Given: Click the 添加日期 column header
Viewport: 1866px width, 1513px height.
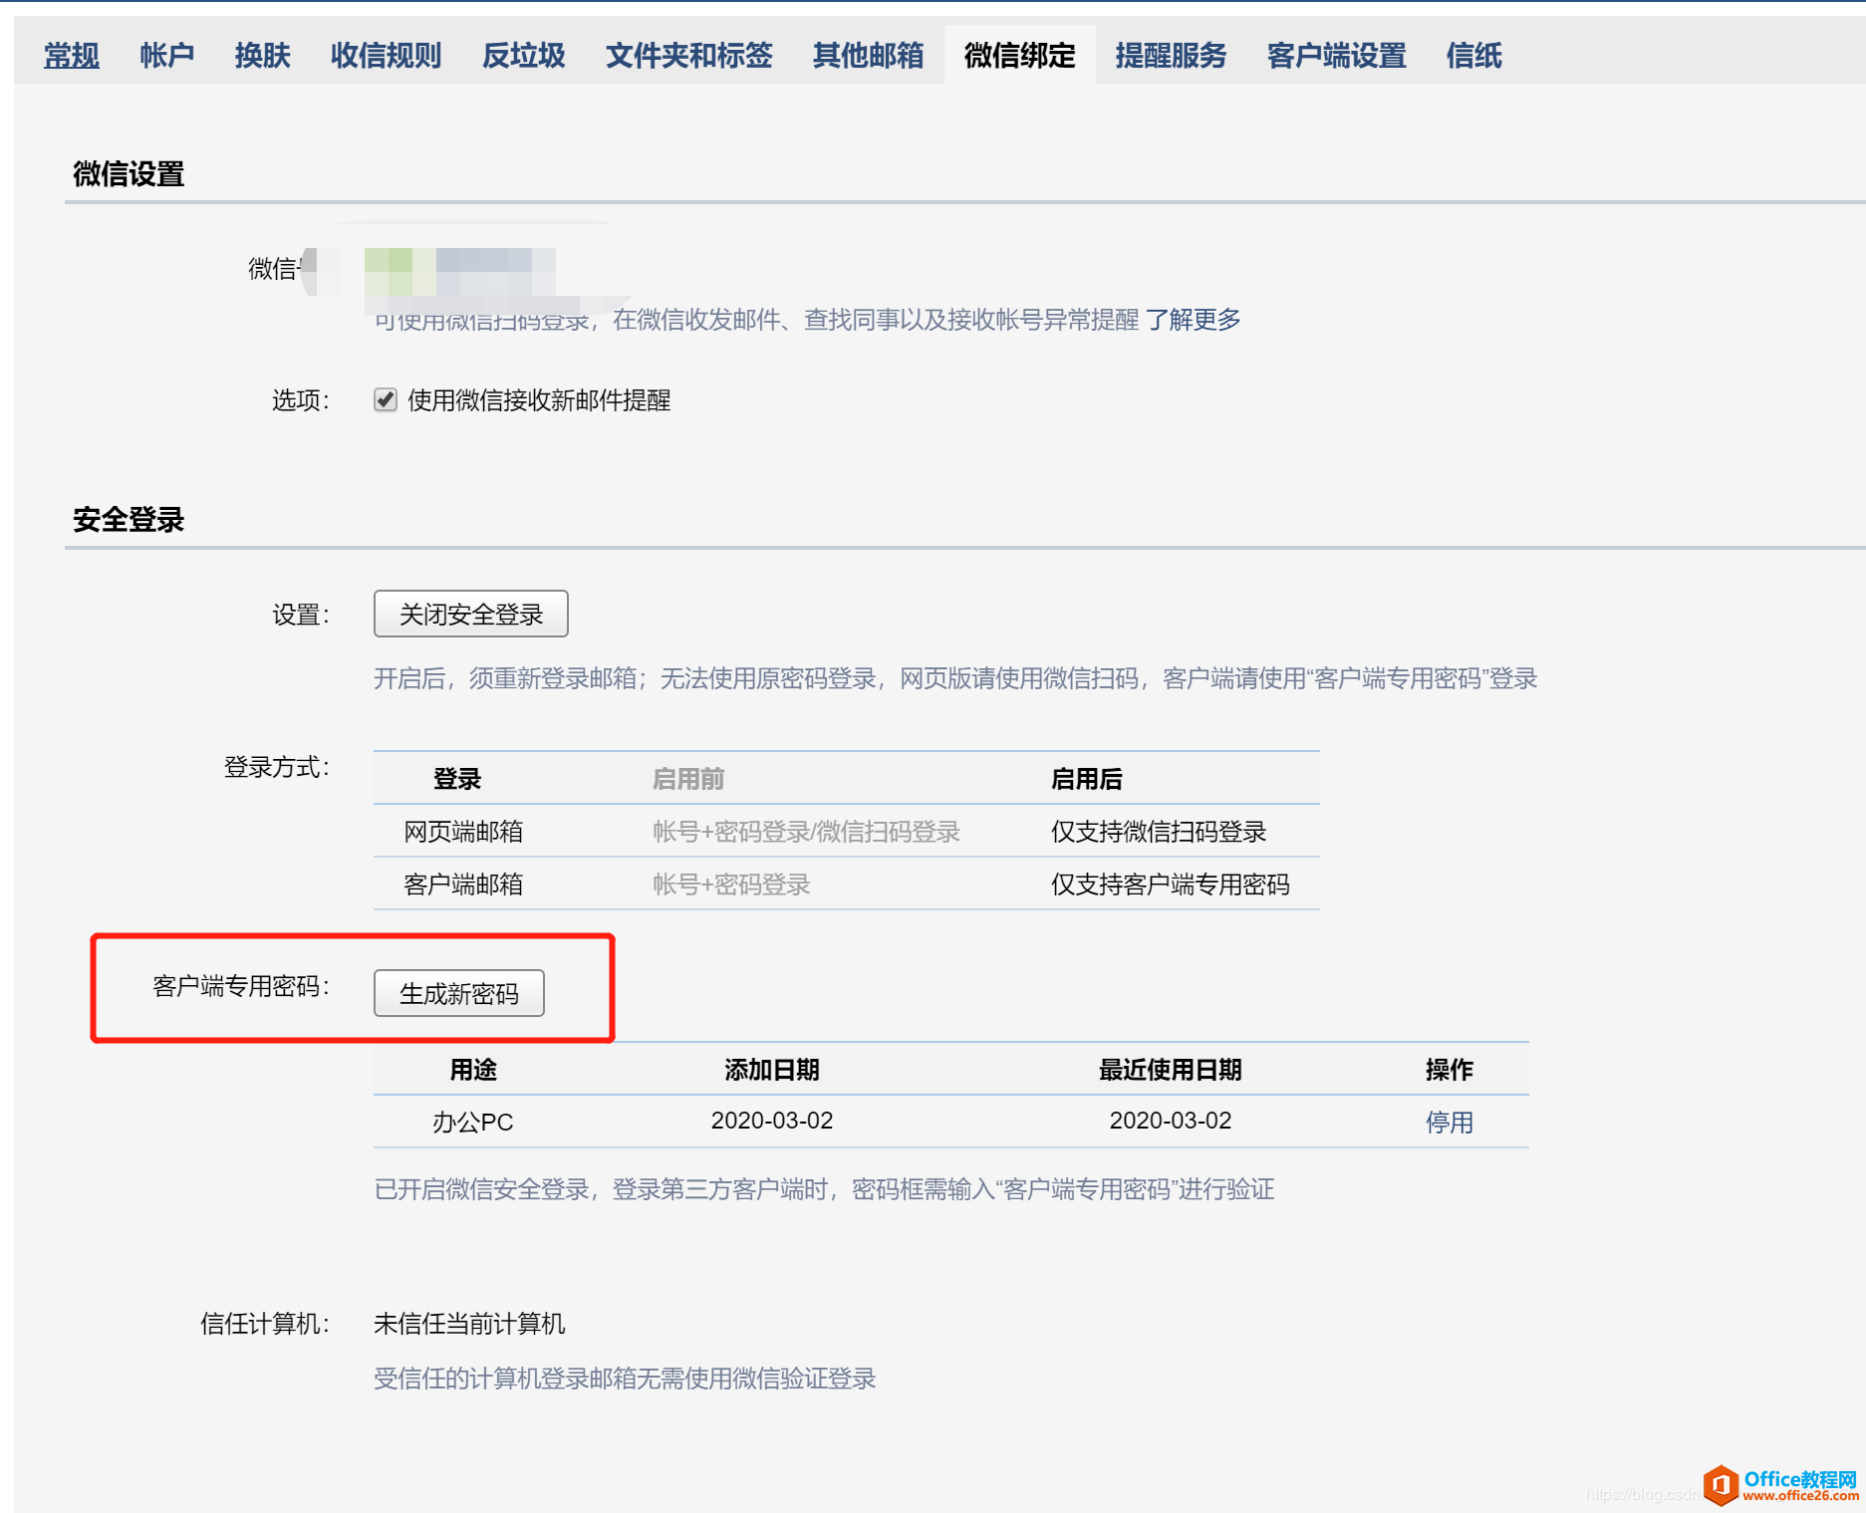Looking at the screenshot, I should [772, 1070].
